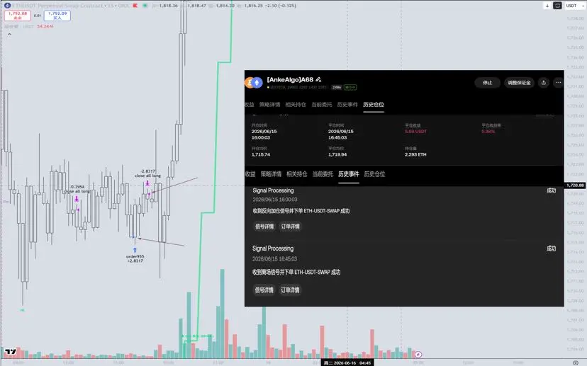Image resolution: width=587 pixels, height=366 pixels.
Task: Click the 54.24M volume value in the chart legend
Action: point(45,26)
